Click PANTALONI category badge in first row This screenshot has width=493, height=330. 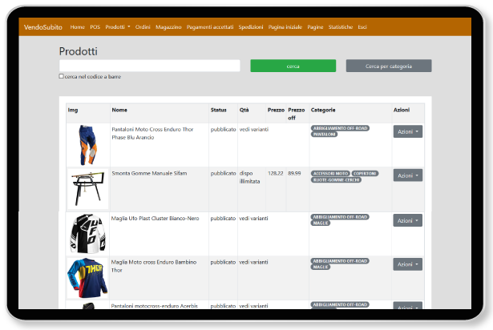point(324,135)
